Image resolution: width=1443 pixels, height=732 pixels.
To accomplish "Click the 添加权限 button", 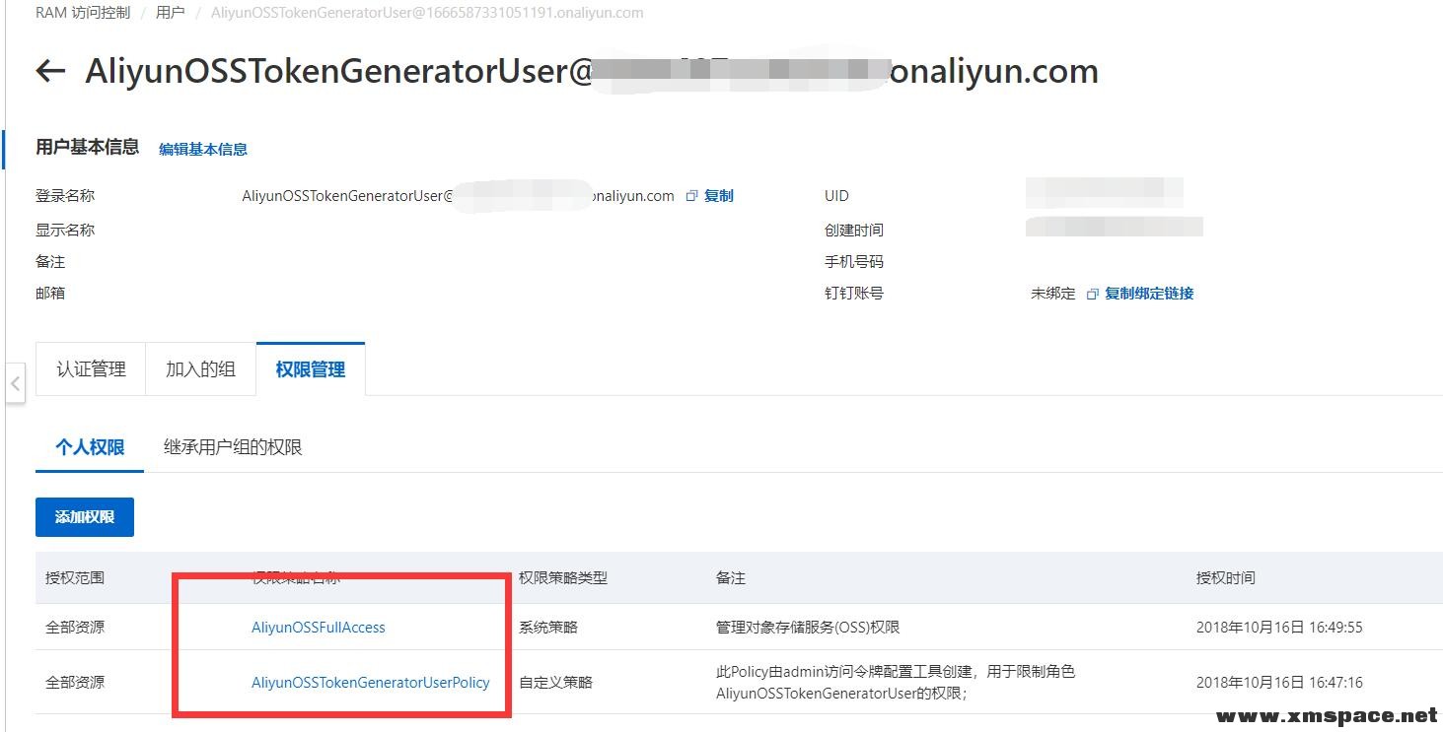I will [85, 517].
